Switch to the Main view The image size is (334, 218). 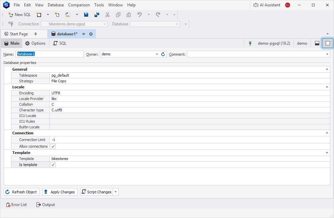[x=12, y=43]
